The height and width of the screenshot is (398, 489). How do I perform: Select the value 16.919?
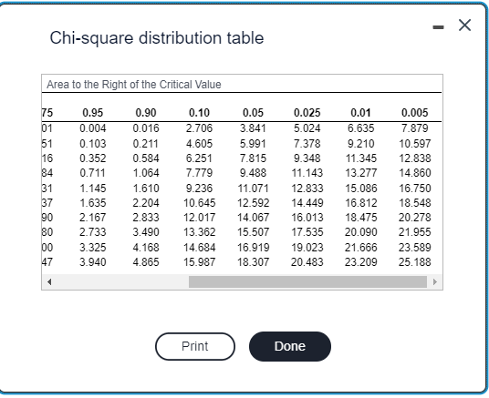(253, 248)
